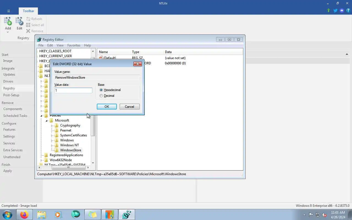352x220 pixels.
Task: Expand the SystemCertificates key
Action: coord(52,136)
